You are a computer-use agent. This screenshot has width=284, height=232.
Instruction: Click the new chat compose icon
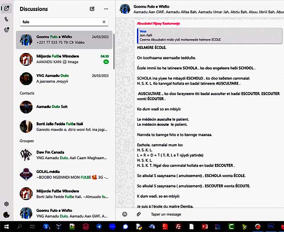click(92, 9)
